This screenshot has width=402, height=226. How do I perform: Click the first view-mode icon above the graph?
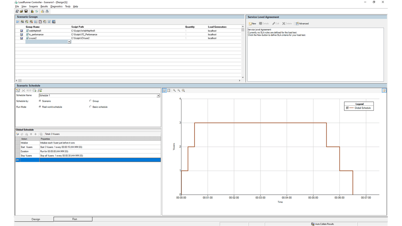coord(164,90)
